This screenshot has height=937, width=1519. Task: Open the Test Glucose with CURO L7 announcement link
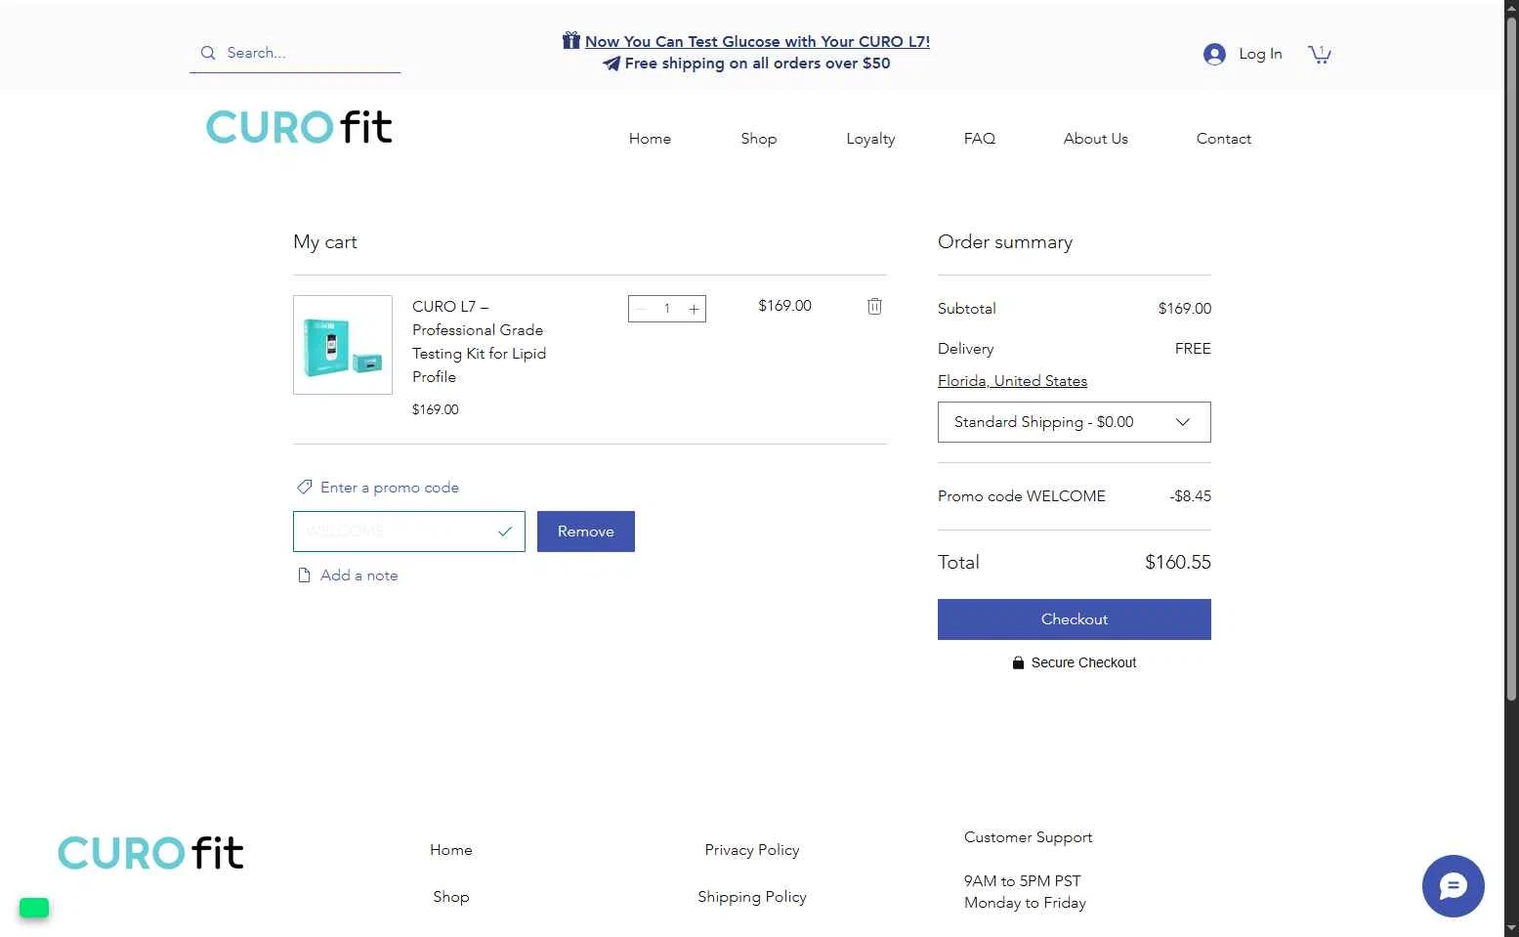tap(757, 41)
